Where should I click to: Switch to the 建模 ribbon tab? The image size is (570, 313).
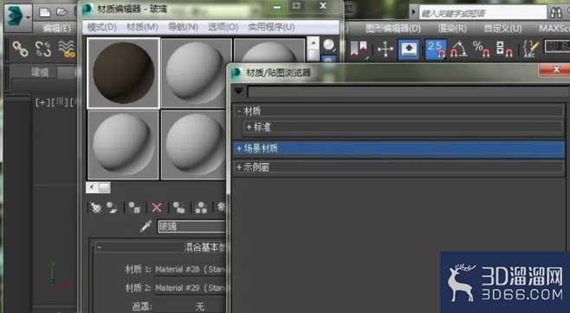click(40, 72)
